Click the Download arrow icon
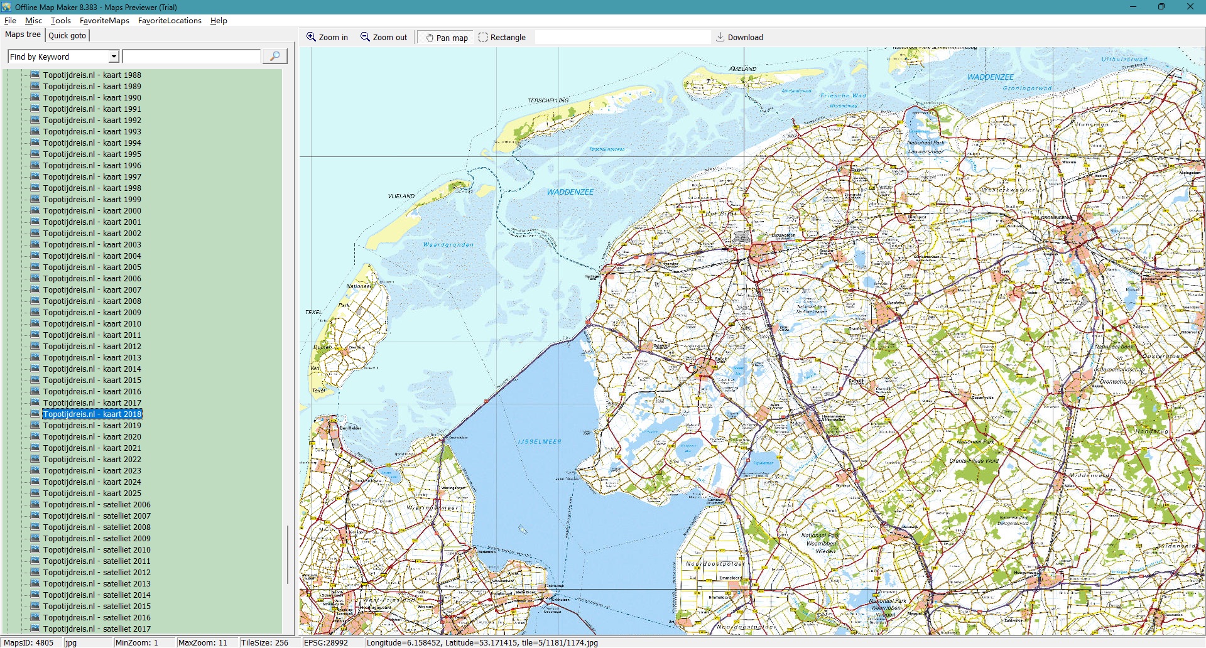The height and width of the screenshot is (648, 1206). coord(720,37)
